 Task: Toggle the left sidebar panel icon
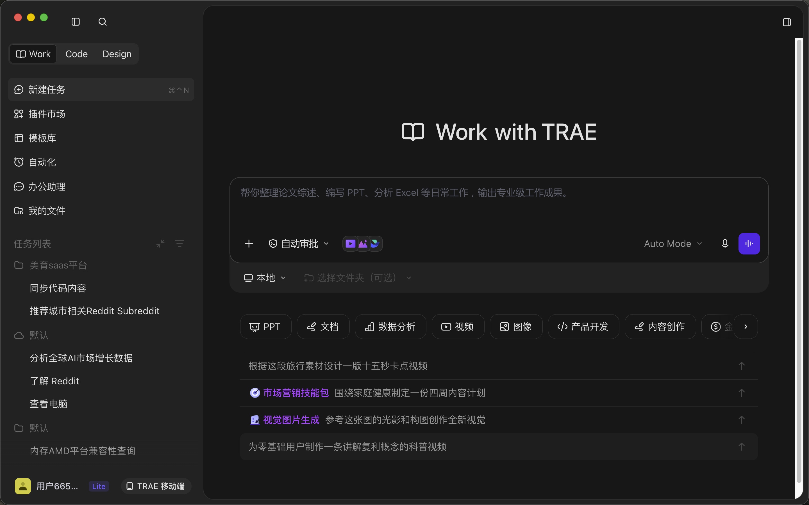[76, 22]
